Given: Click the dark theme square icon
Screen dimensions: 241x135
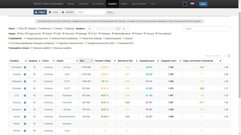Looking at the screenshot, I should 185,4.
